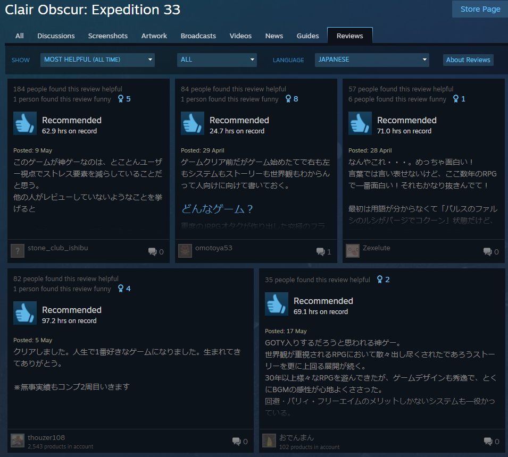Click Recommended label with 97.2 hrs on record

[x=72, y=310]
